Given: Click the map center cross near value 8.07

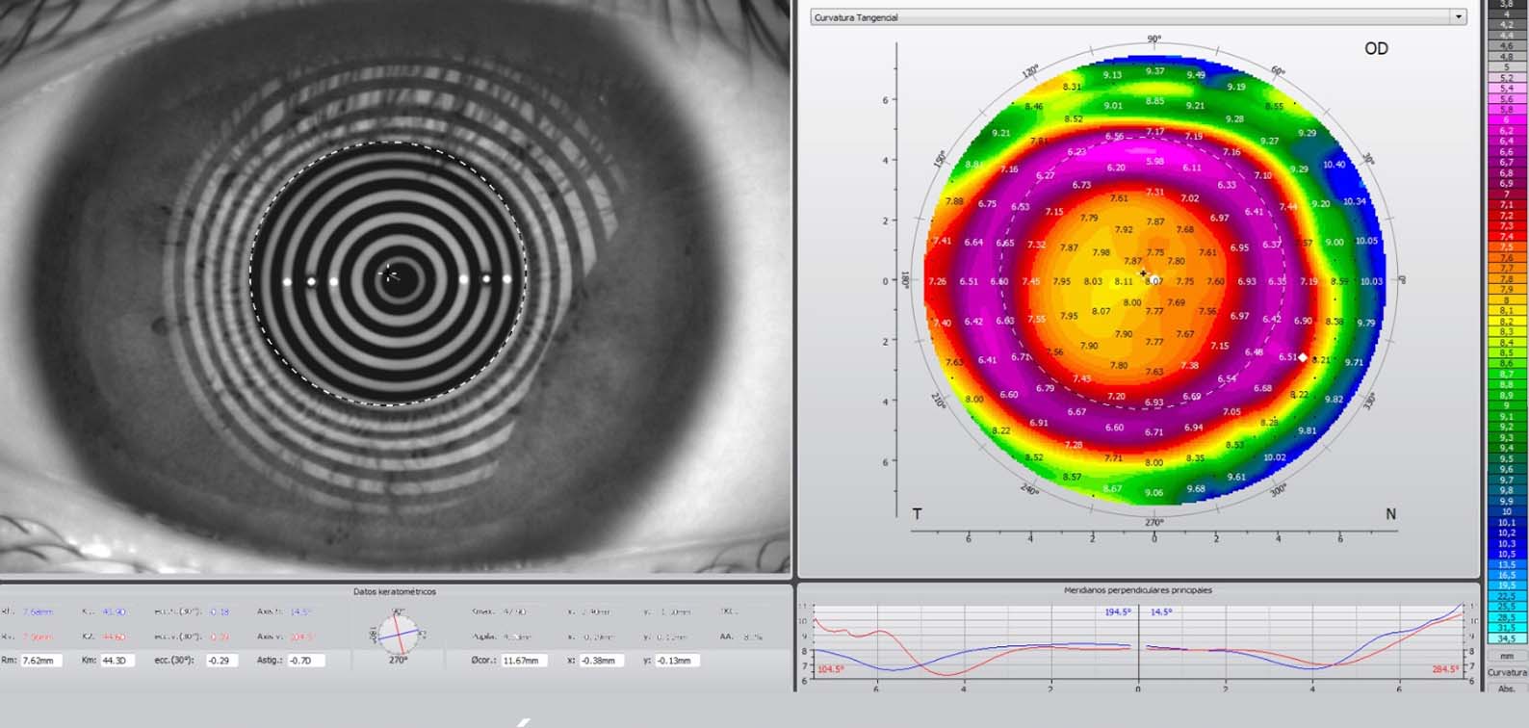Looking at the screenshot, I should tap(1144, 274).
